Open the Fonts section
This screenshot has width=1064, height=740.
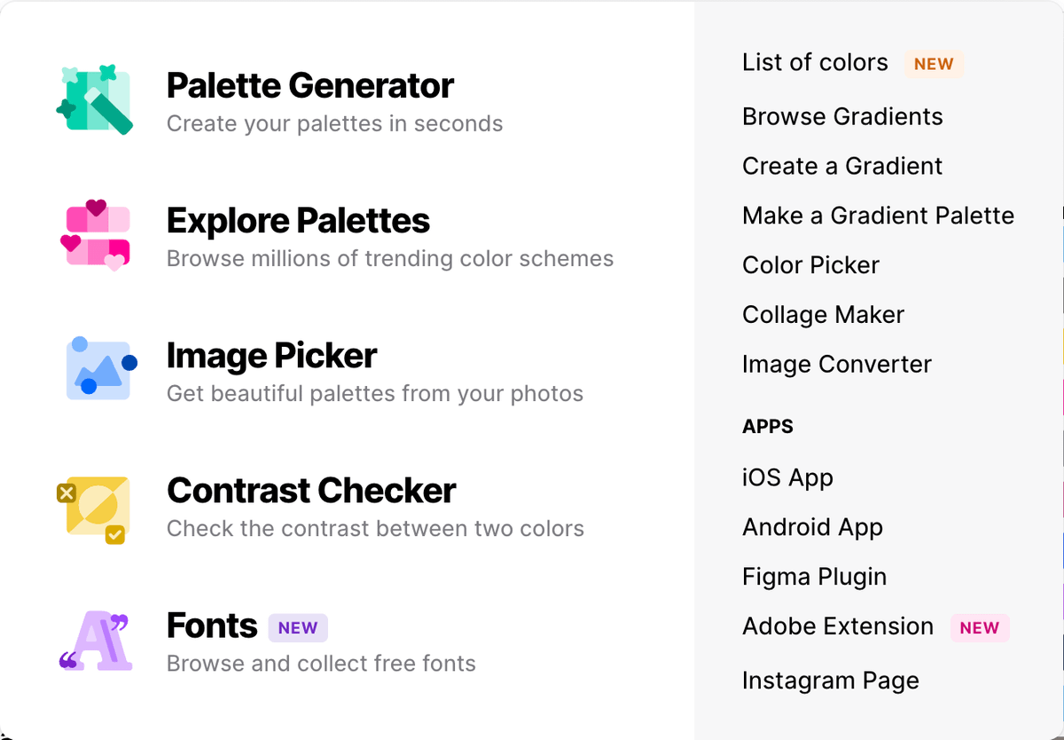point(212,626)
